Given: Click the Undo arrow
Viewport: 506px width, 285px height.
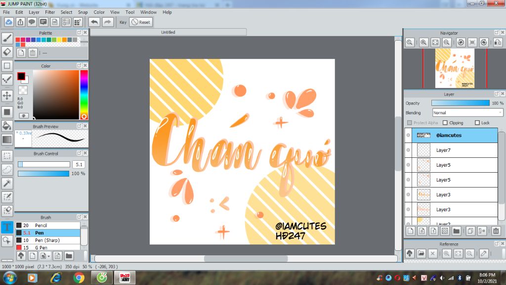Looking at the screenshot, I should [x=94, y=22].
